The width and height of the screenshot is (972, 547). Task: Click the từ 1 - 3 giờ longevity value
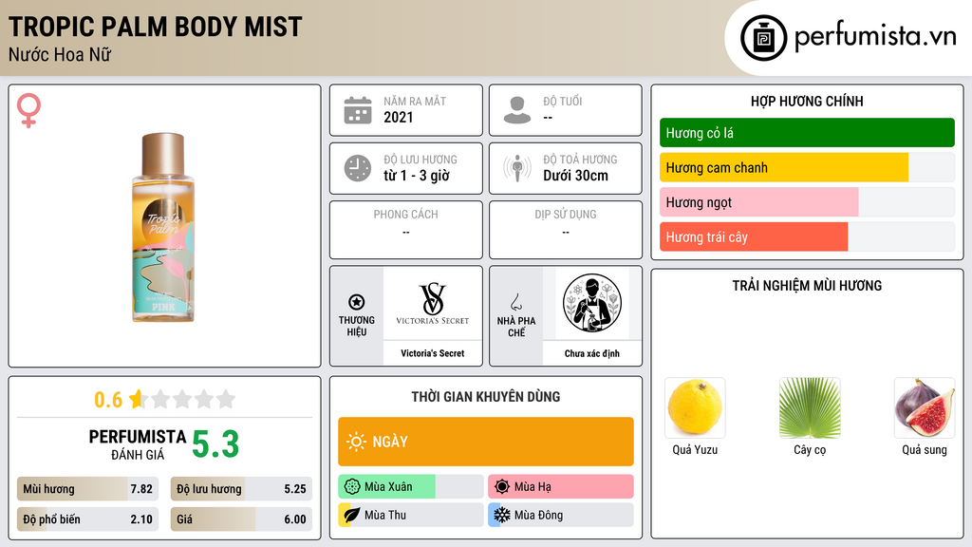[x=416, y=176]
